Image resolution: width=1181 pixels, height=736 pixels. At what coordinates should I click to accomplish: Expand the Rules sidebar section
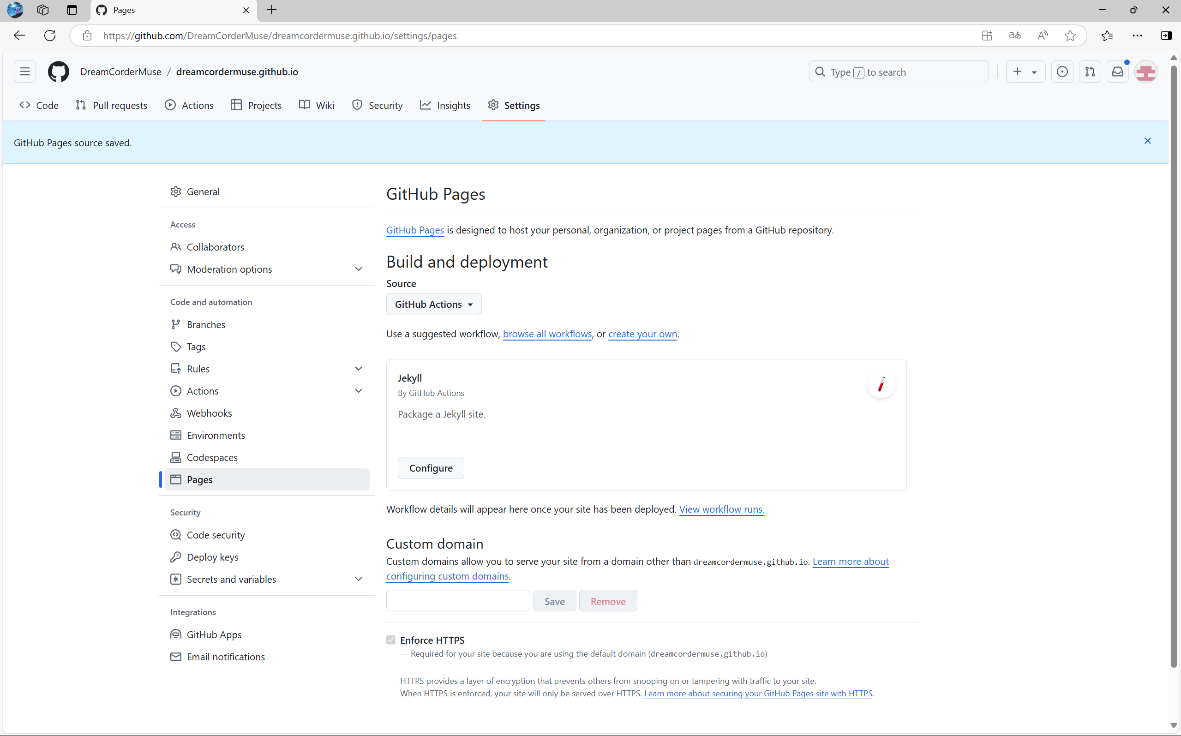coord(358,369)
